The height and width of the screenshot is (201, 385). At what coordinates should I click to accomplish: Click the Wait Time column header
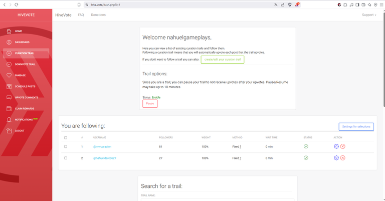[x=271, y=138]
